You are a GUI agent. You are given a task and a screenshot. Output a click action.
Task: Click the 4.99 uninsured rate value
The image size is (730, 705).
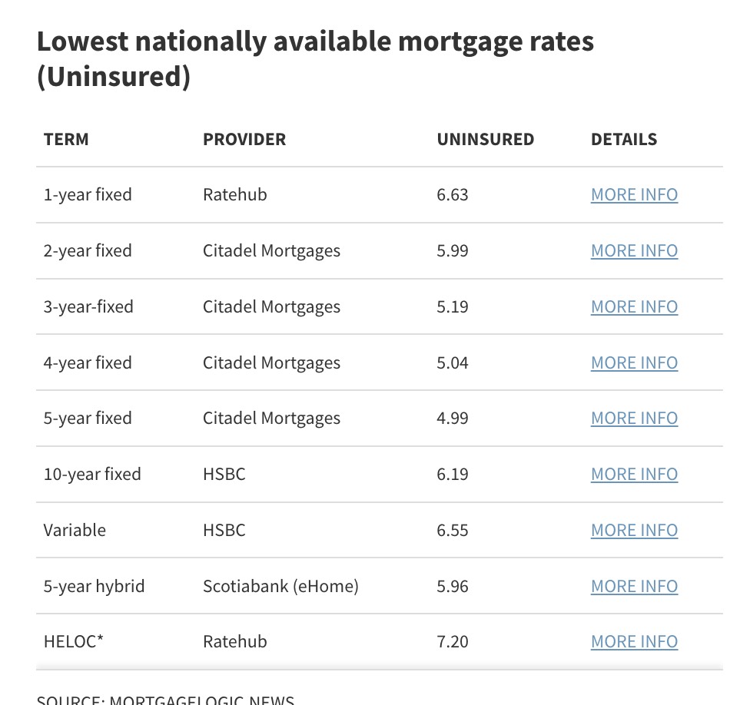click(453, 419)
